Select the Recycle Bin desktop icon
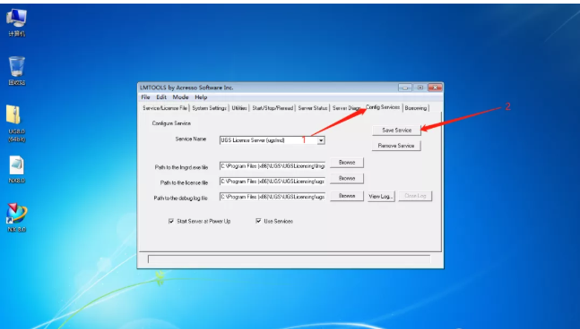 click(x=17, y=71)
